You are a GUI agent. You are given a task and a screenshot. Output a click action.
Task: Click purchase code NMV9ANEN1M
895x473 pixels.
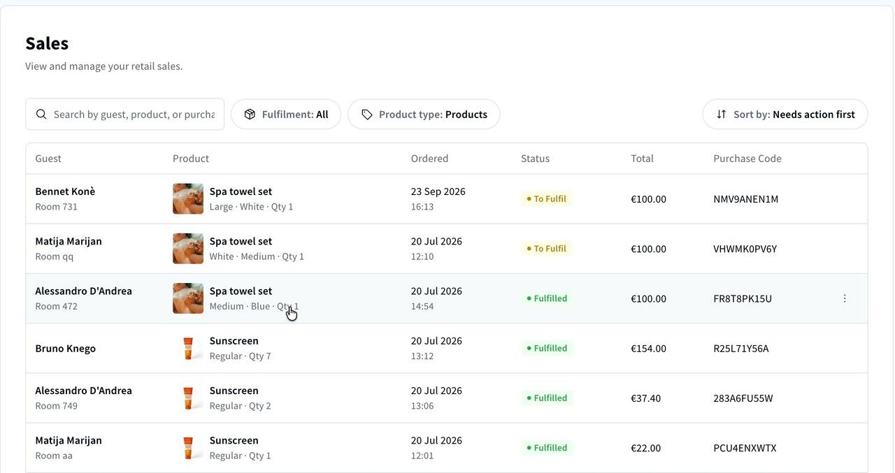[745, 199]
